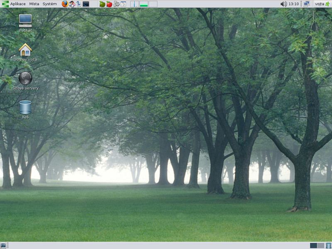The width and height of the screenshot is (332, 249).
Task: Open the Počítač desktop icon
Action: pos(25,20)
